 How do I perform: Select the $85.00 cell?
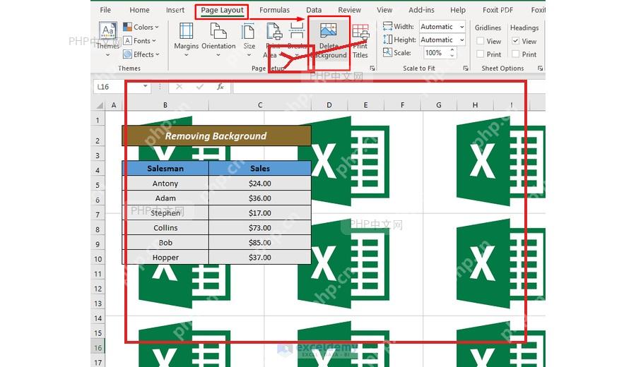pyautogui.click(x=260, y=243)
